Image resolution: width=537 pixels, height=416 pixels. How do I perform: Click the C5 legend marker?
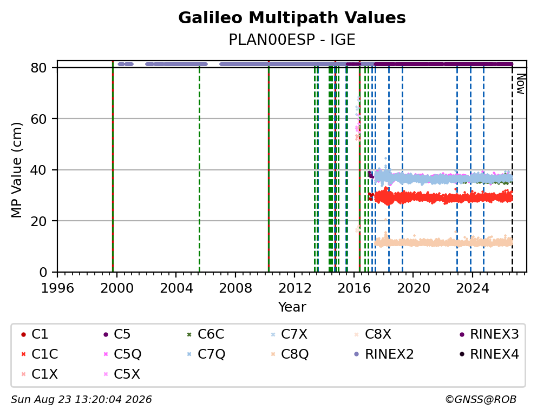[106, 334]
